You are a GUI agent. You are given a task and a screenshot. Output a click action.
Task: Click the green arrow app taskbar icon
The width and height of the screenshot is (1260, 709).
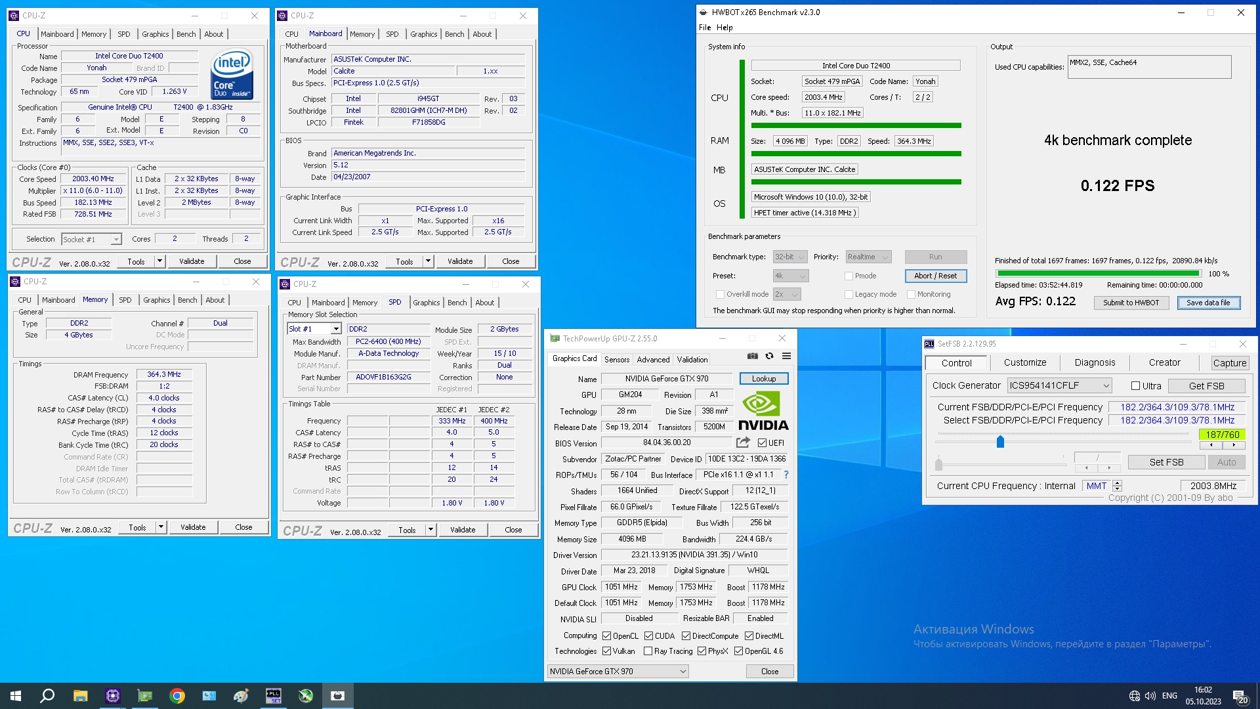305,696
